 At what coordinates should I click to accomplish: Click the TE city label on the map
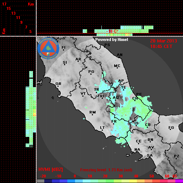pyautogui.click(x=124, y=87)
